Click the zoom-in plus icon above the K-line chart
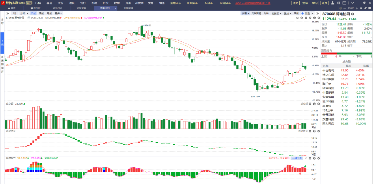373x184 pixels. coord(302,18)
